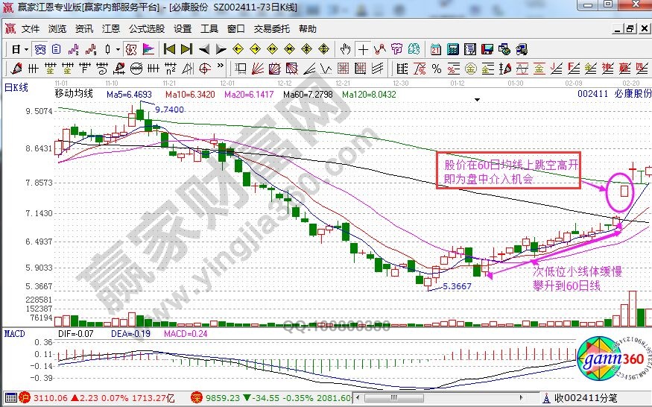This screenshot has height=407, width=652.
Task: Expand the candlestick chart type dropdown
Action: tap(118, 49)
